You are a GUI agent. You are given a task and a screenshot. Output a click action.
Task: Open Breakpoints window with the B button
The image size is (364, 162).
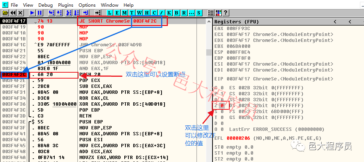click(176, 13)
